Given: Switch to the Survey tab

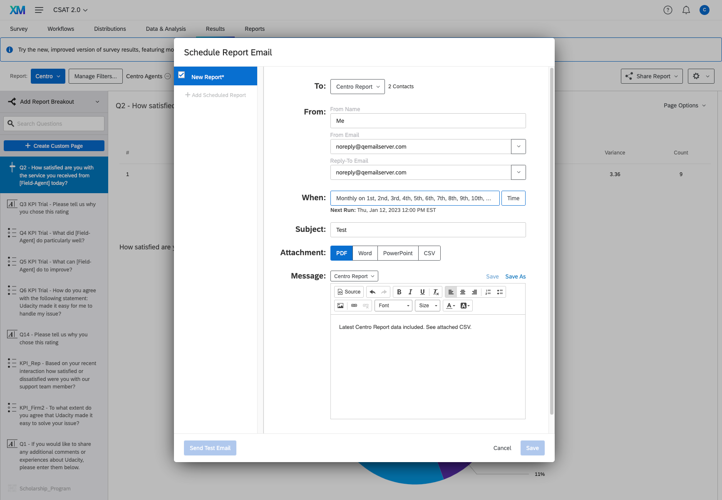Looking at the screenshot, I should coord(19,29).
